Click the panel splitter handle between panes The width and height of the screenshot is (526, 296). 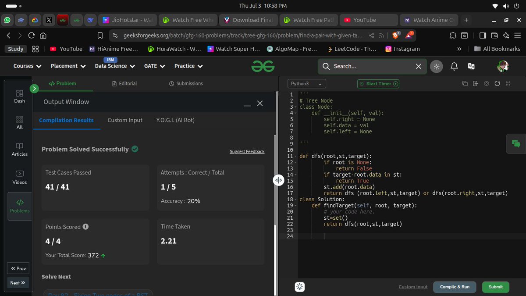278,180
